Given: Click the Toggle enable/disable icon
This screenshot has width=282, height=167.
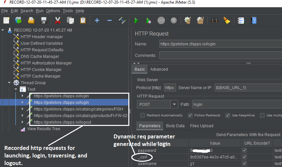Looking at the screenshot, I should click(122, 20).
